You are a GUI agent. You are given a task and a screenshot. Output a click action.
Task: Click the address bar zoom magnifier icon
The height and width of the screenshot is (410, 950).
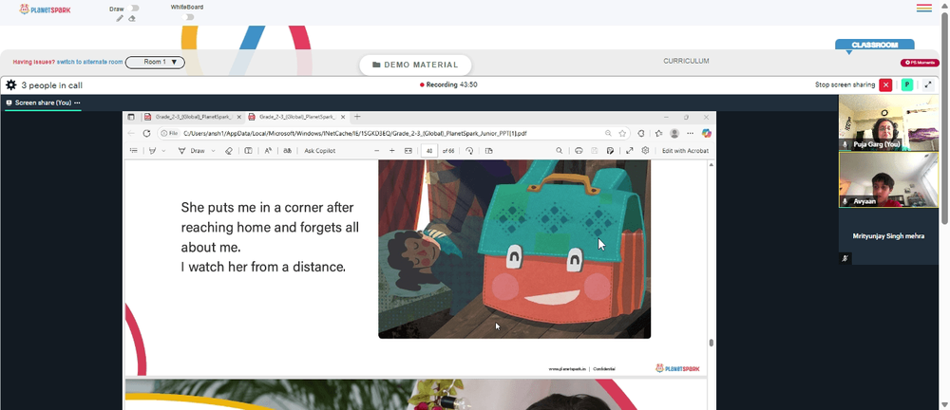click(x=608, y=133)
